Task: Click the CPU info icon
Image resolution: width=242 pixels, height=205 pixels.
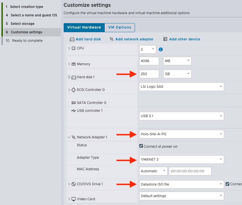Action: tap(161, 49)
